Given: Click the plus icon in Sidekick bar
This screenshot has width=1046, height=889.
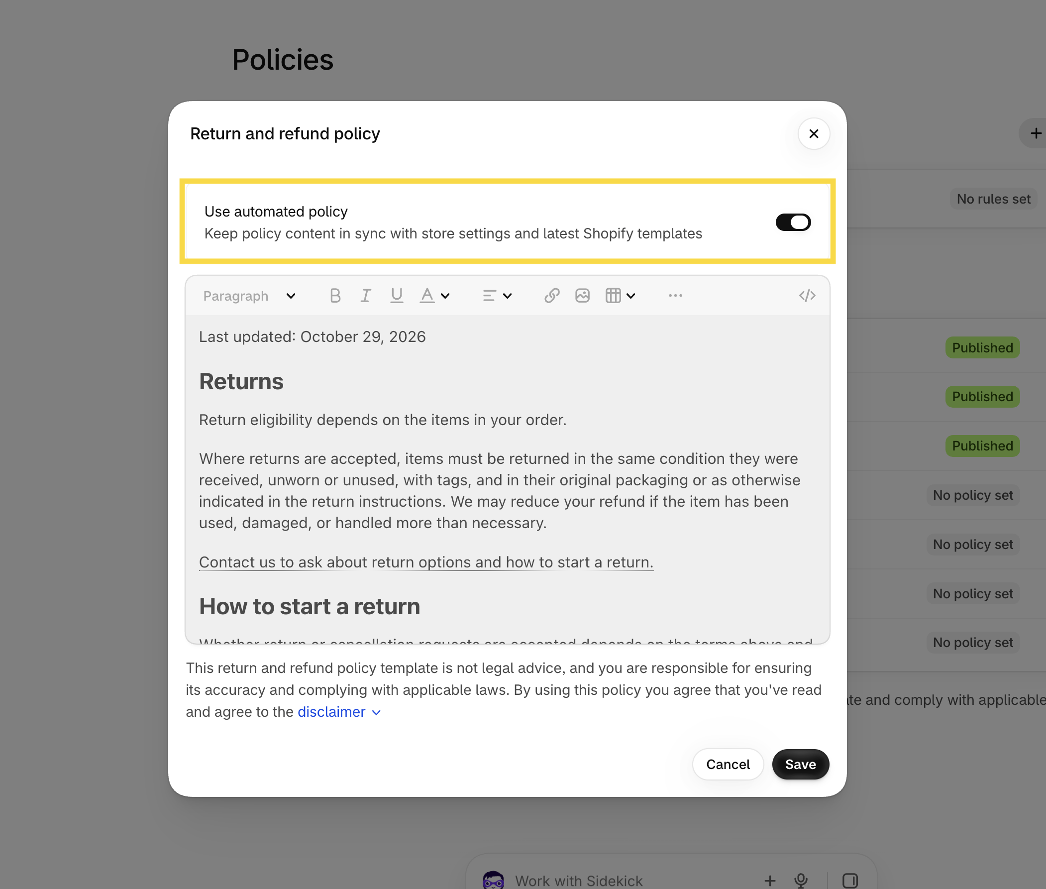Looking at the screenshot, I should (769, 881).
